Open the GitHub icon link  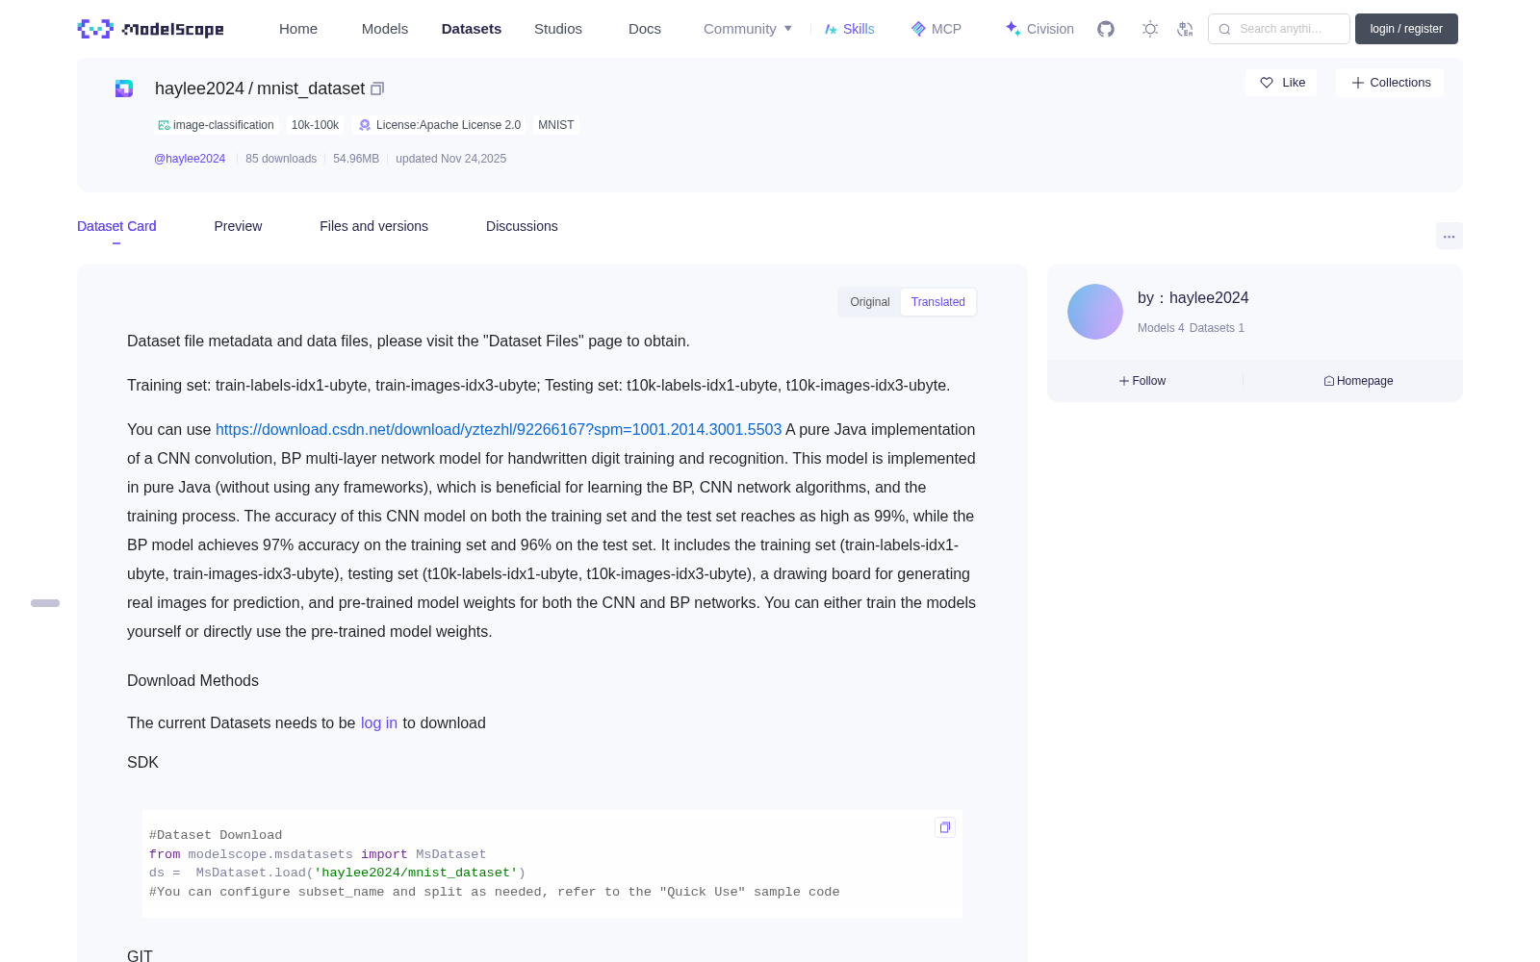point(1106,29)
